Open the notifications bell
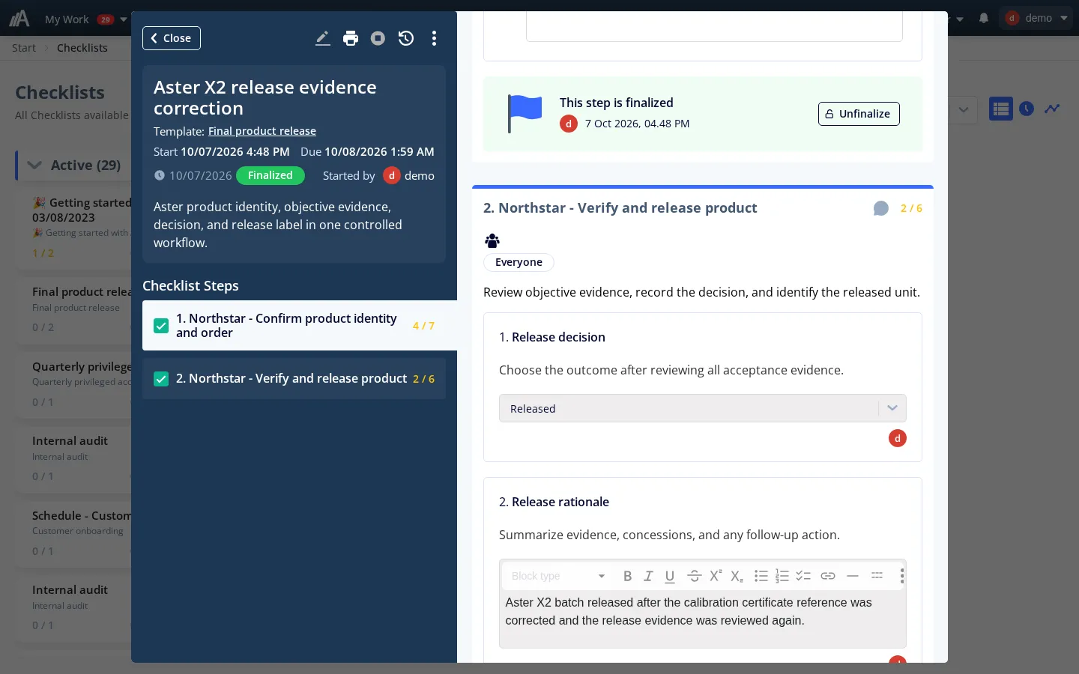 [x=984, y=18]
